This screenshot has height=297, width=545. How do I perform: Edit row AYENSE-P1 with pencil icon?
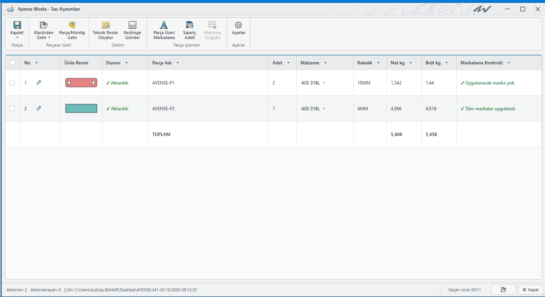pos(39,83)
